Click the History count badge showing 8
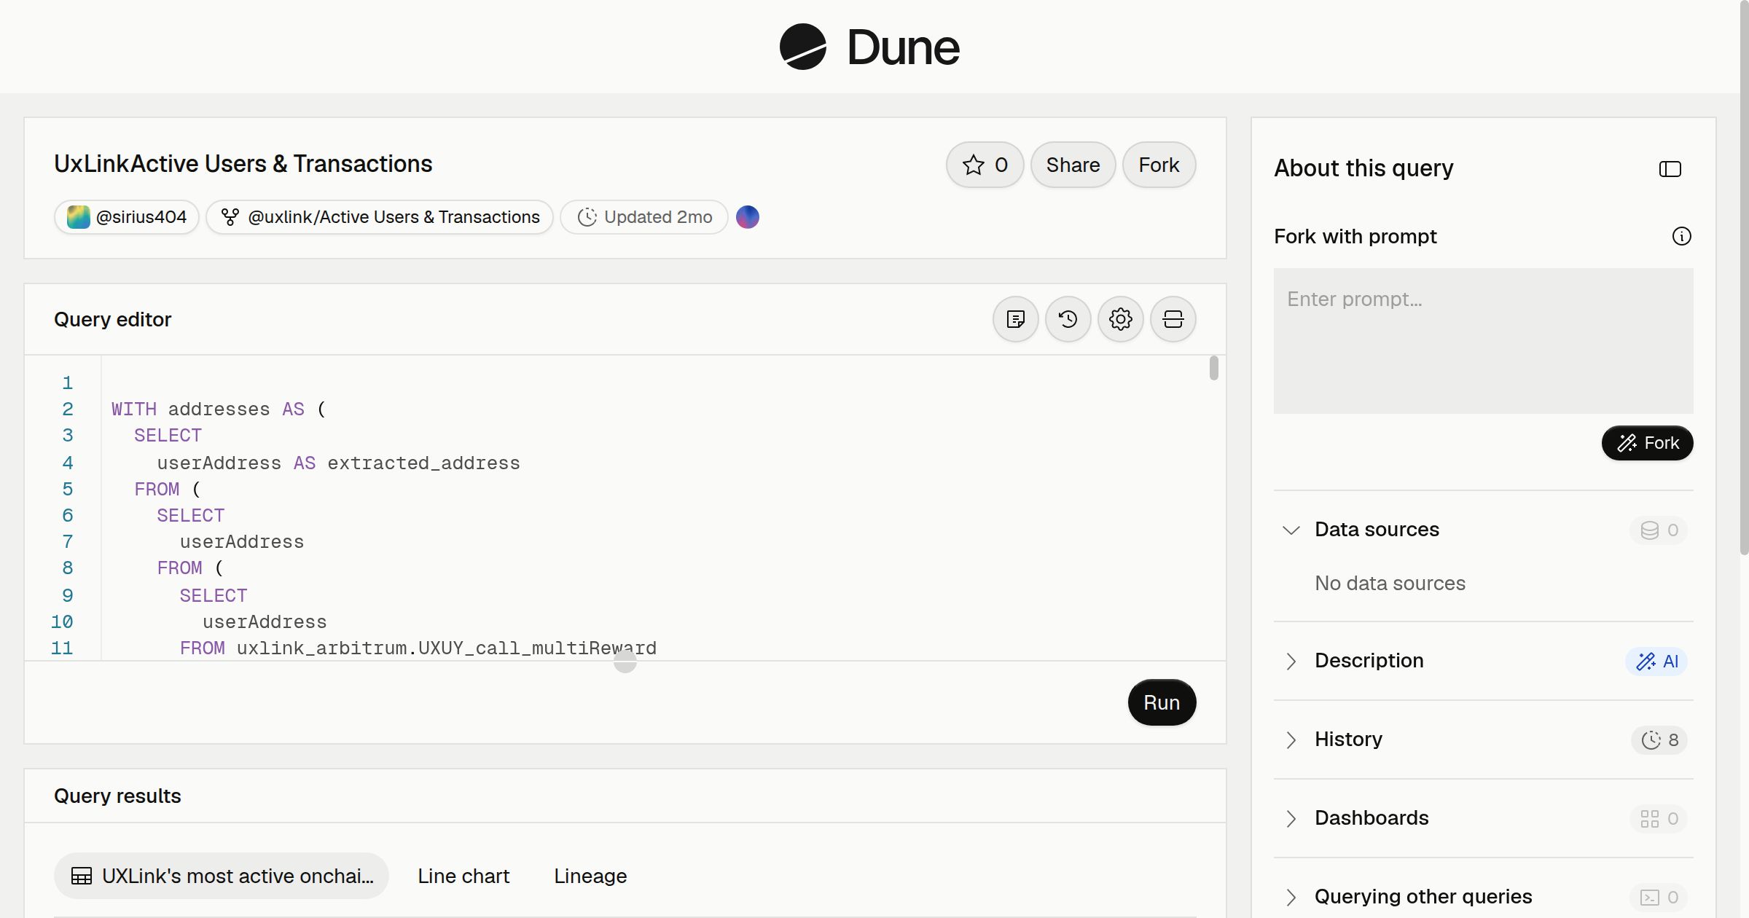This screenshot has width=1749, height=918. (x=1659, y=739)
